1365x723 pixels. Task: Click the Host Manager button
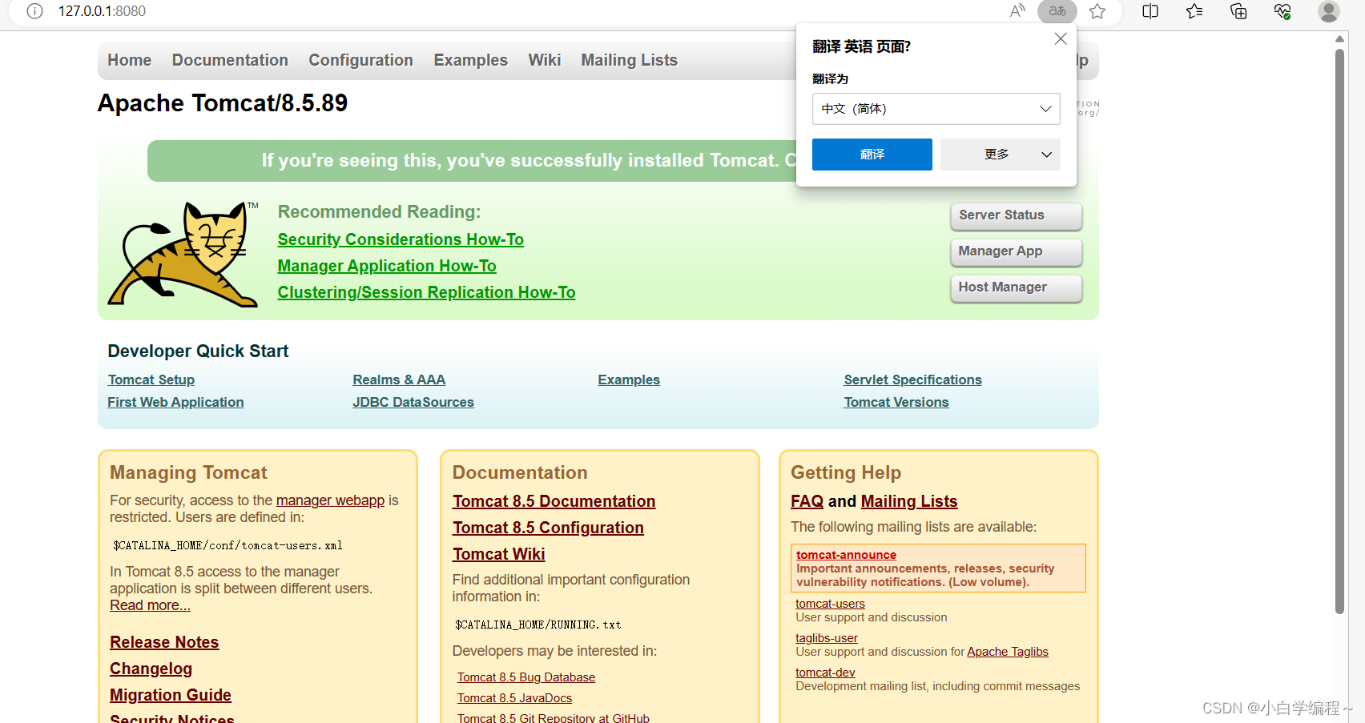click(x=1016, y=287)
